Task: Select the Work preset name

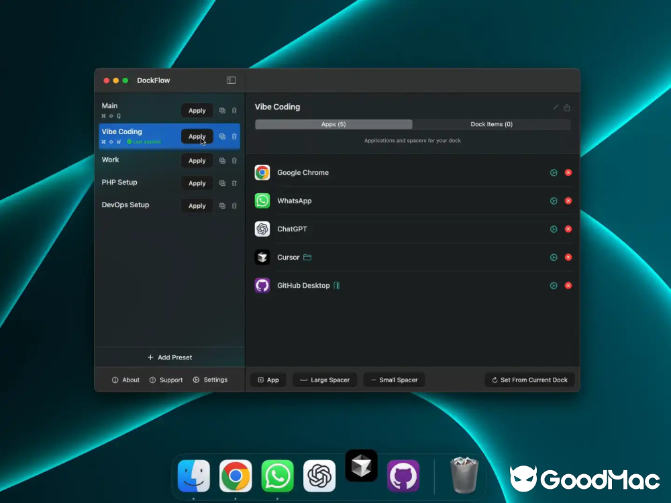Action: 111,160
